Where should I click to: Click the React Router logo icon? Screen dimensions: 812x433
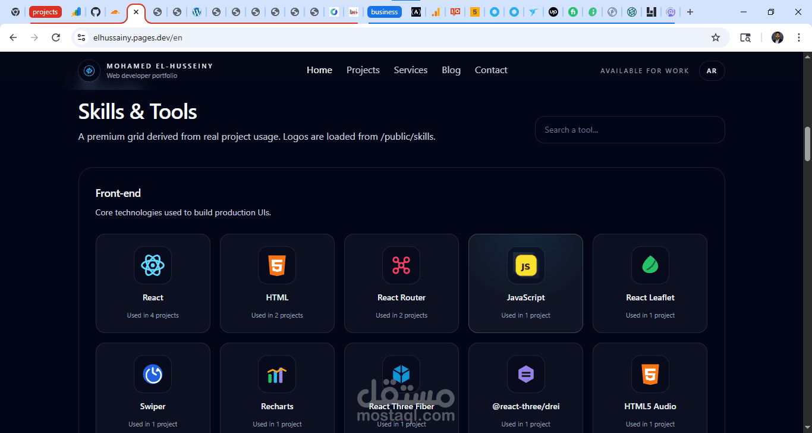(401, 265)
